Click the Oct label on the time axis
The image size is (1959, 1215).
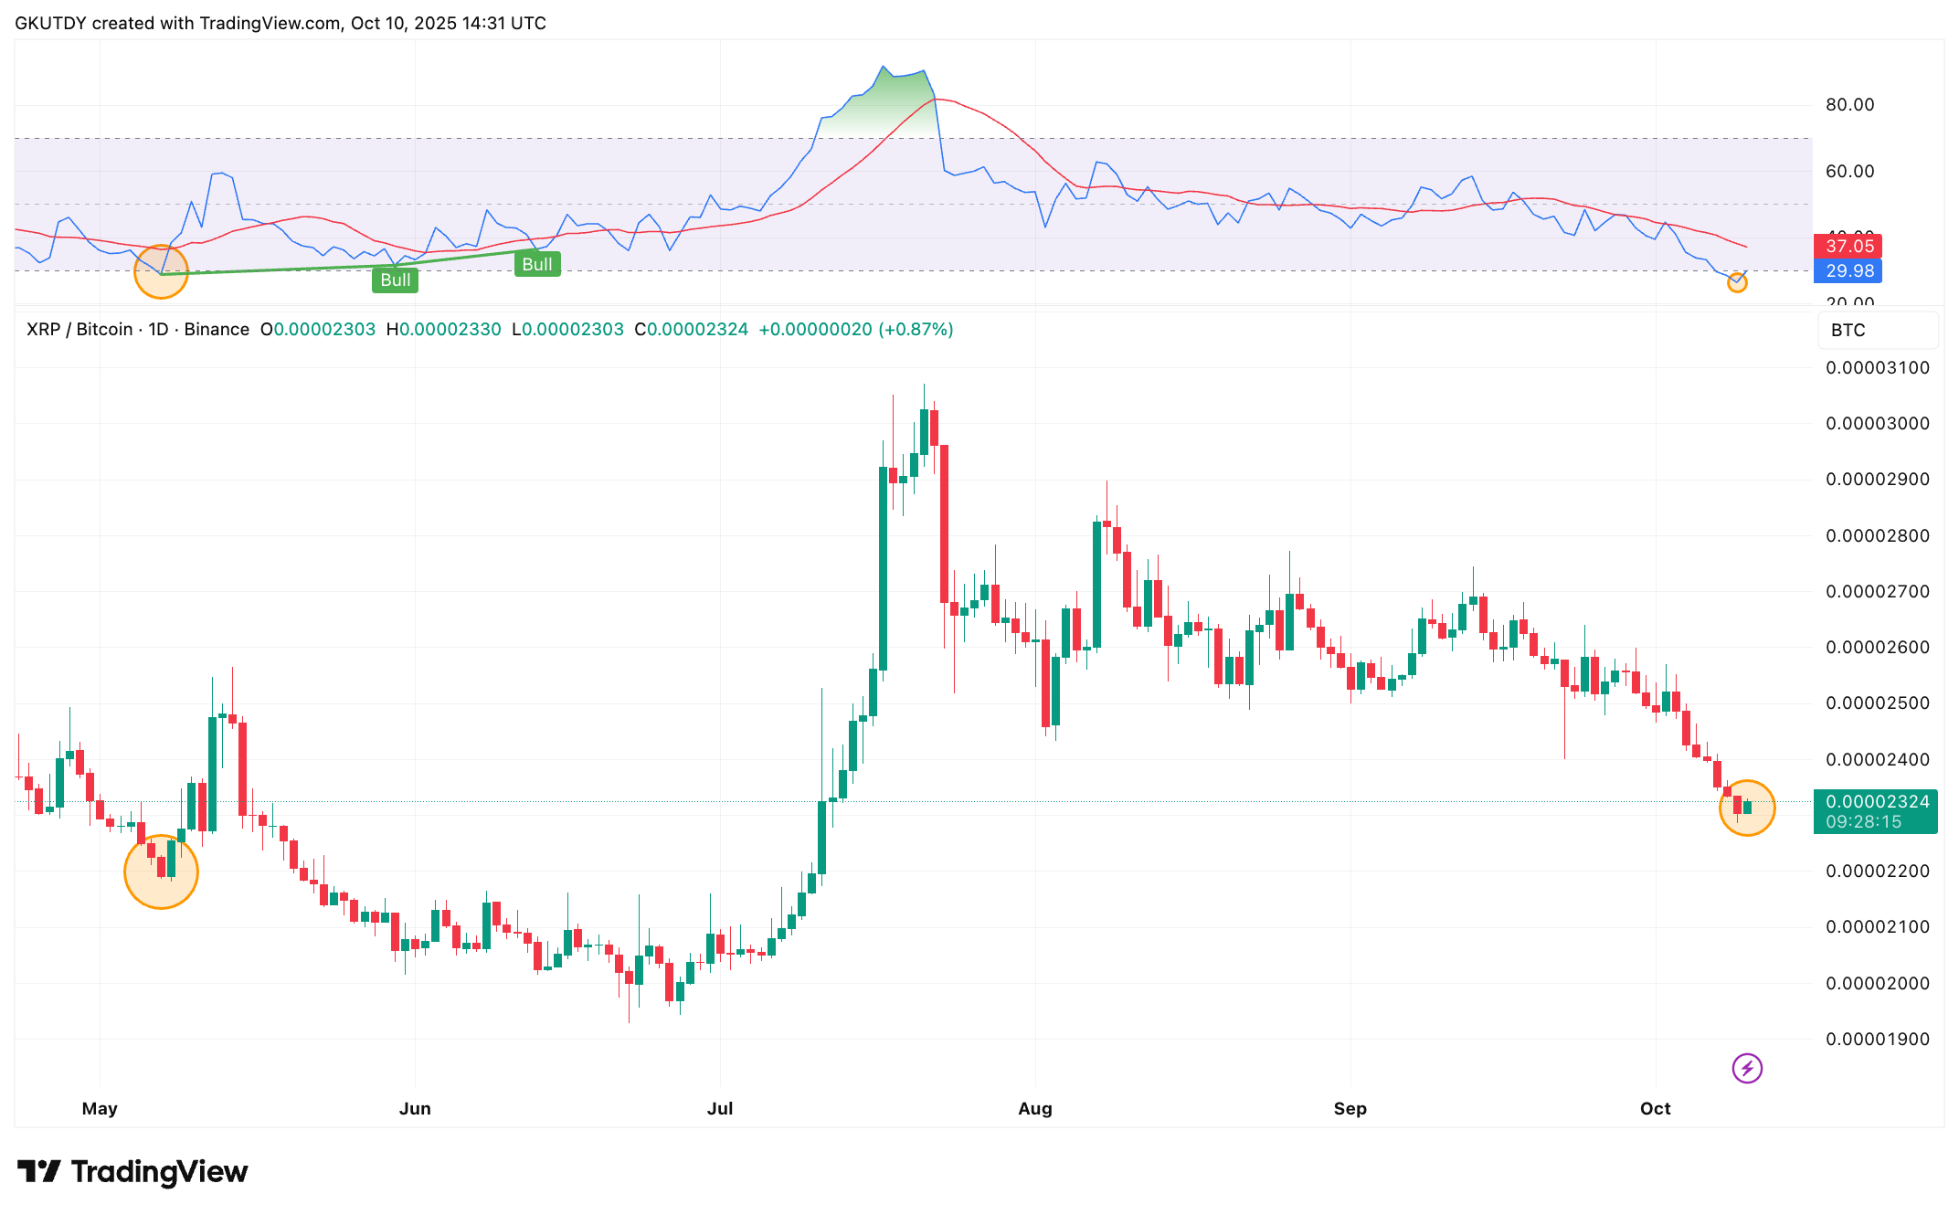(1654, 1108)
